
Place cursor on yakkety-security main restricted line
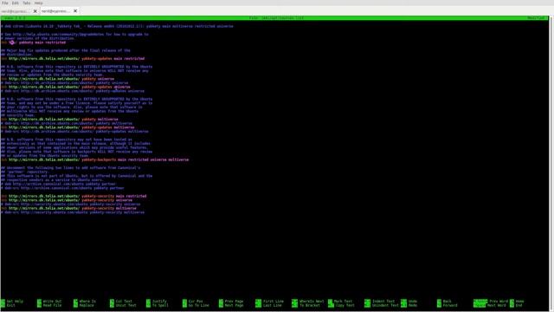(x=74, y=196)
